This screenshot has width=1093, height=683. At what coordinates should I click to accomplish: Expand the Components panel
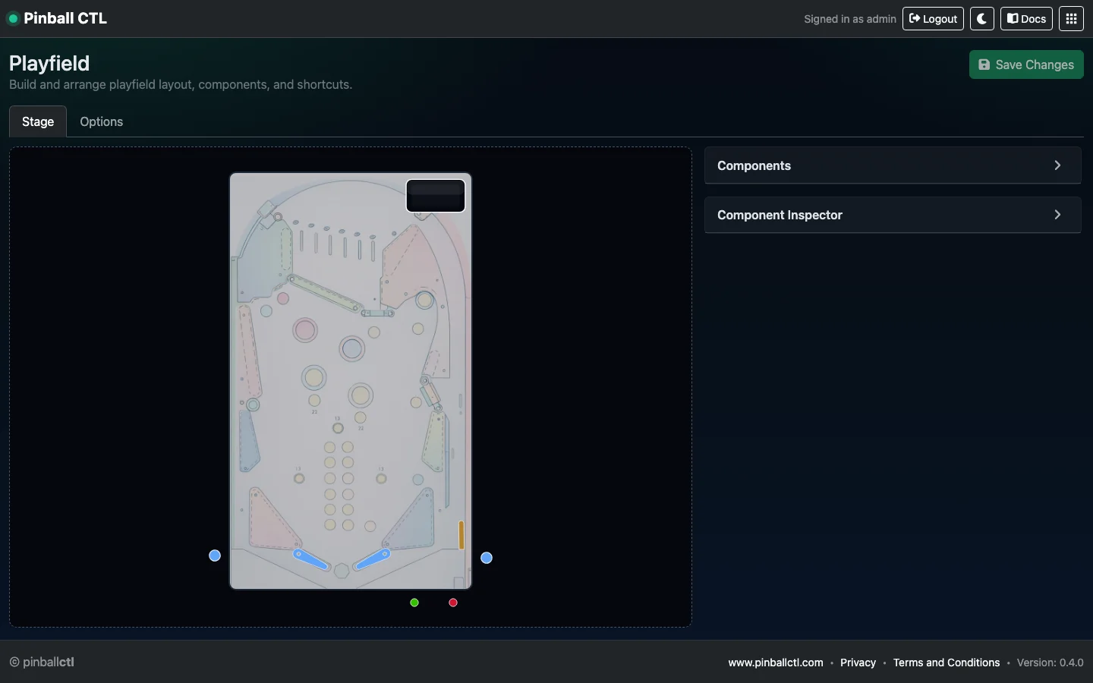pos(893,165)
